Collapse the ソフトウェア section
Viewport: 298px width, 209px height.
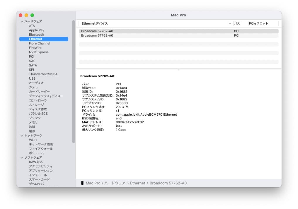point(22,157)
